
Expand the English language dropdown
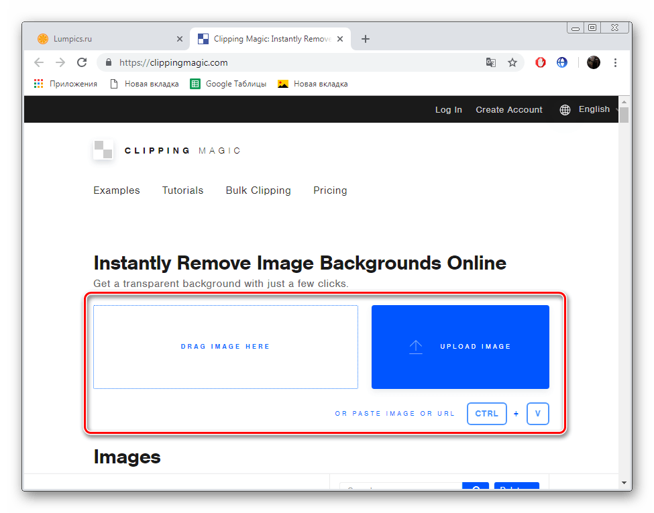(588, 109)
